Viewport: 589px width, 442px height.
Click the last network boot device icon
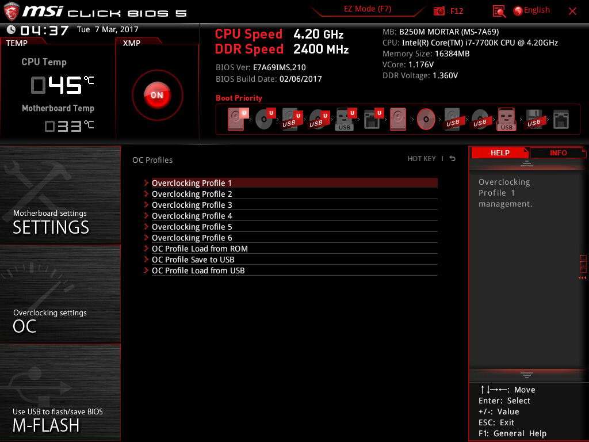point(560,119)
